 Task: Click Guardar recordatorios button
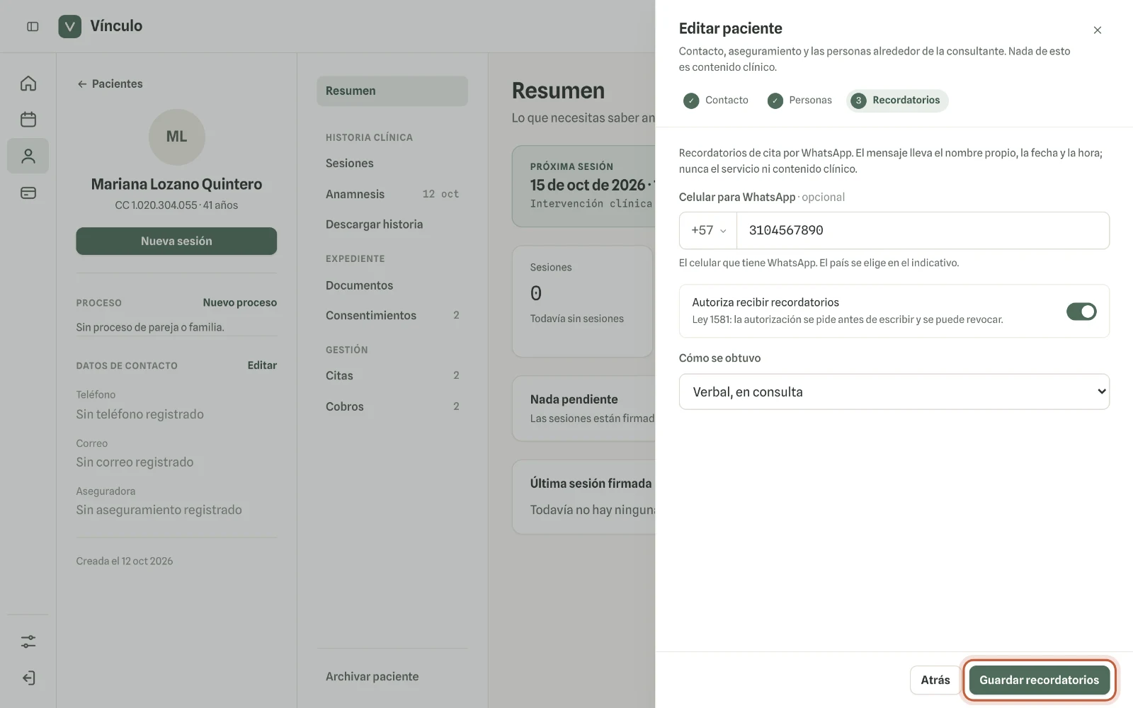point(1039,680)
